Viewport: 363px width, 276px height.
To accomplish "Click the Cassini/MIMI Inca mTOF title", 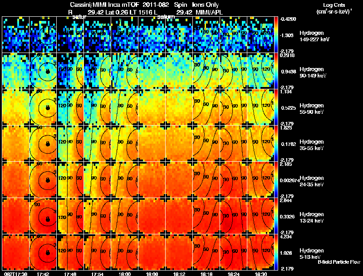I will point(105,5).
